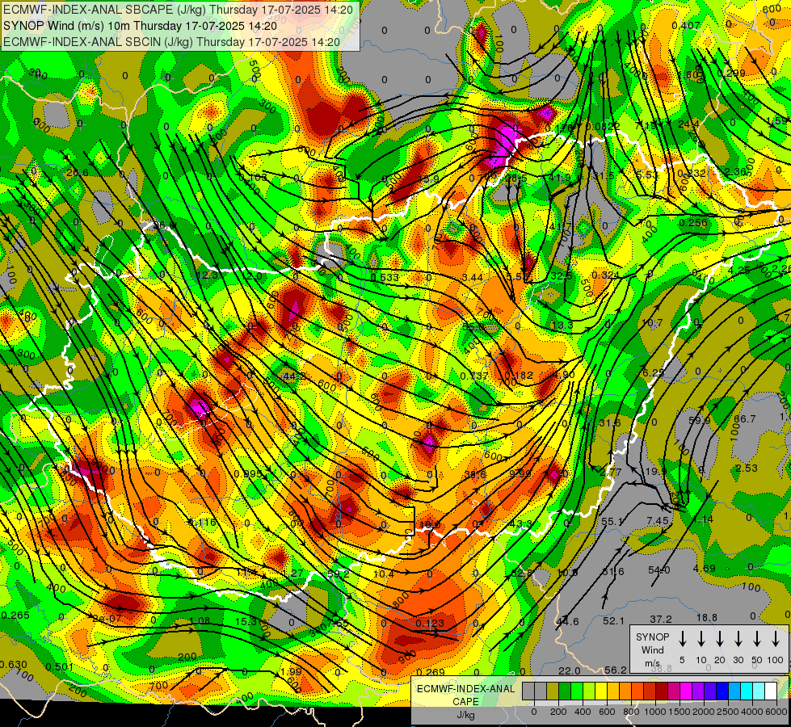Click the 0.299 value on the map
The image size is (791, 727).
click(x=730, y=73)
